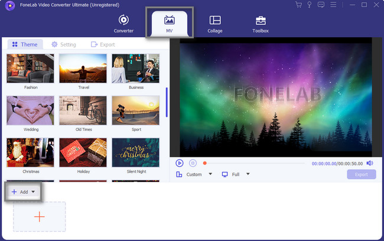Click the register key icon
384x241 pixels.
tap(310, 5)
